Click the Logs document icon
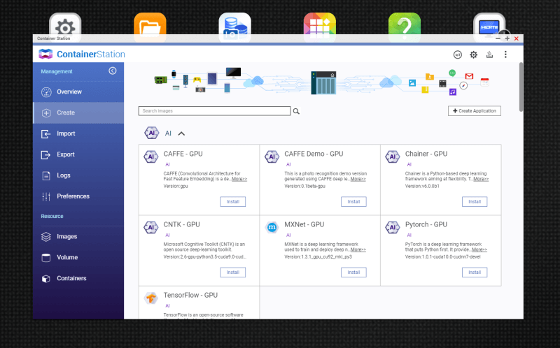The width and height of the screenshot is (560, 348). 46,176
